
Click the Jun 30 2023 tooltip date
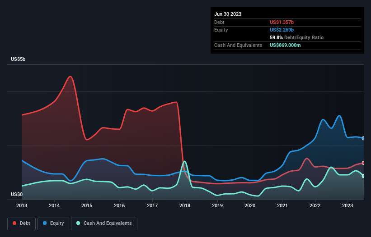(x=228, y=14)
